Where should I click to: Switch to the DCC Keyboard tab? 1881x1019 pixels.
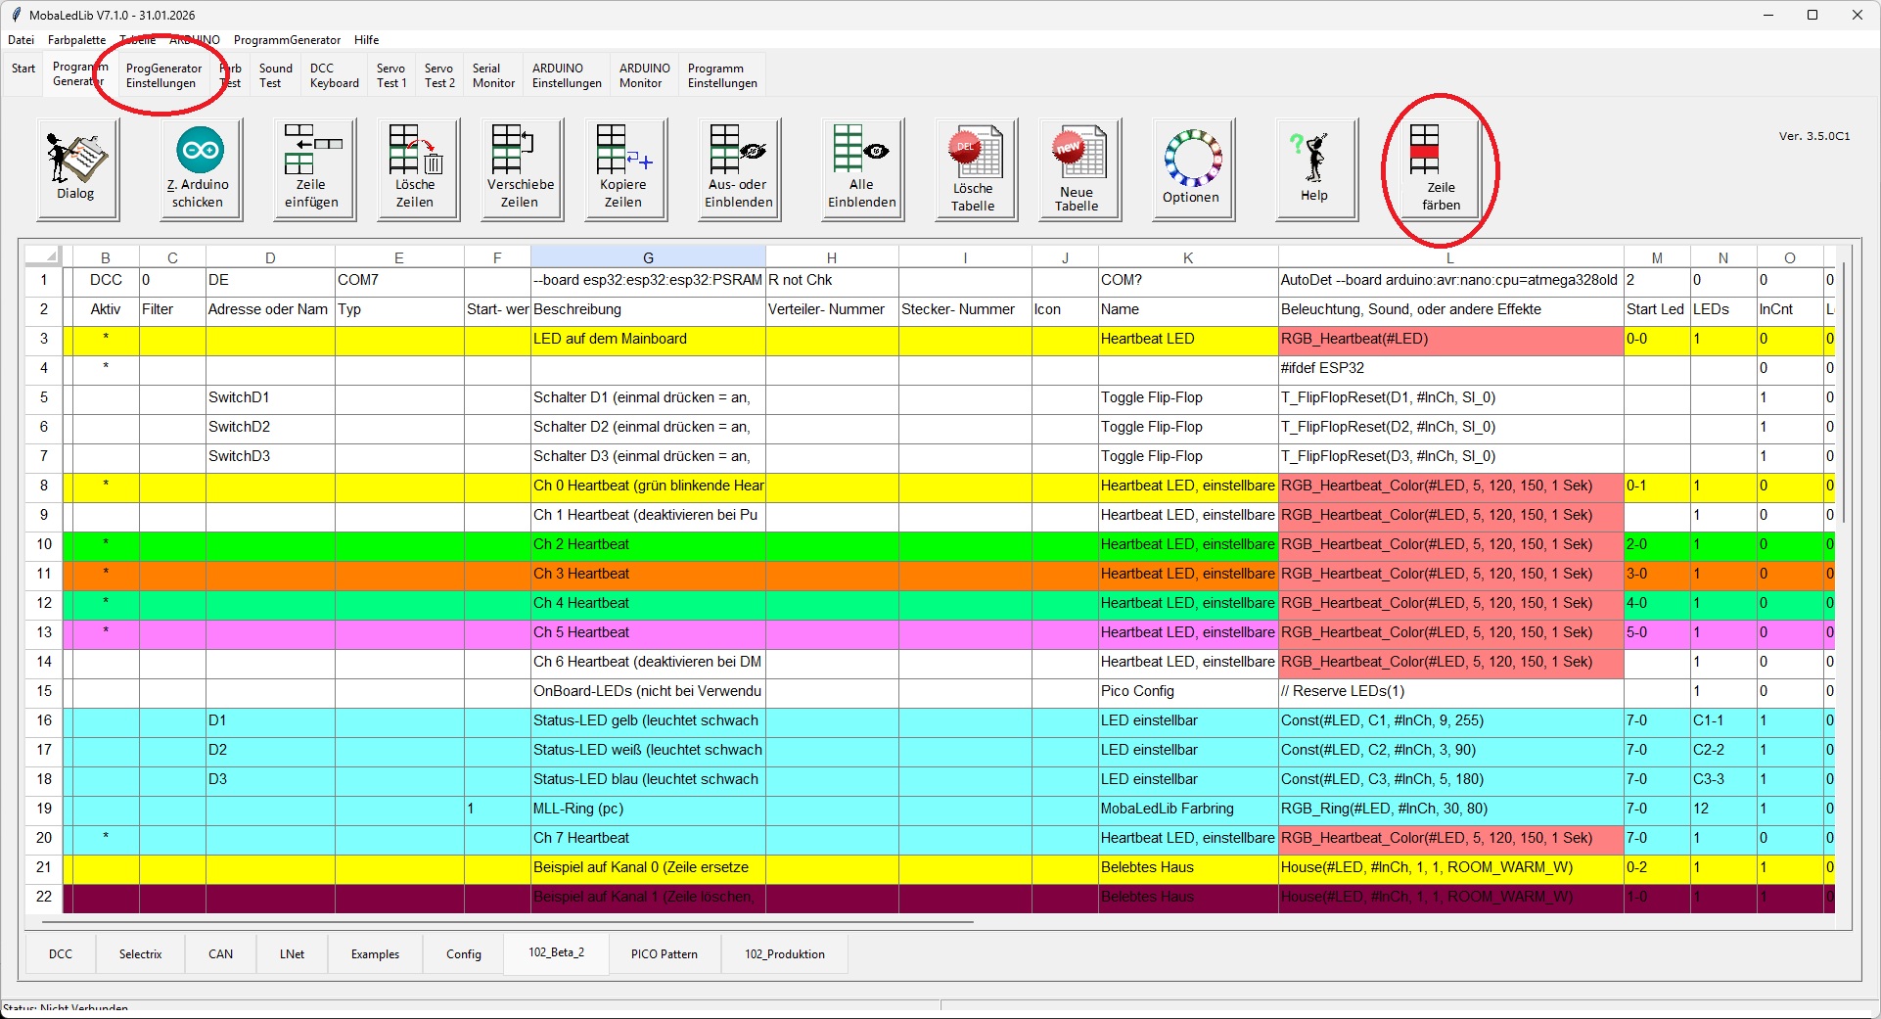point(334,75)
